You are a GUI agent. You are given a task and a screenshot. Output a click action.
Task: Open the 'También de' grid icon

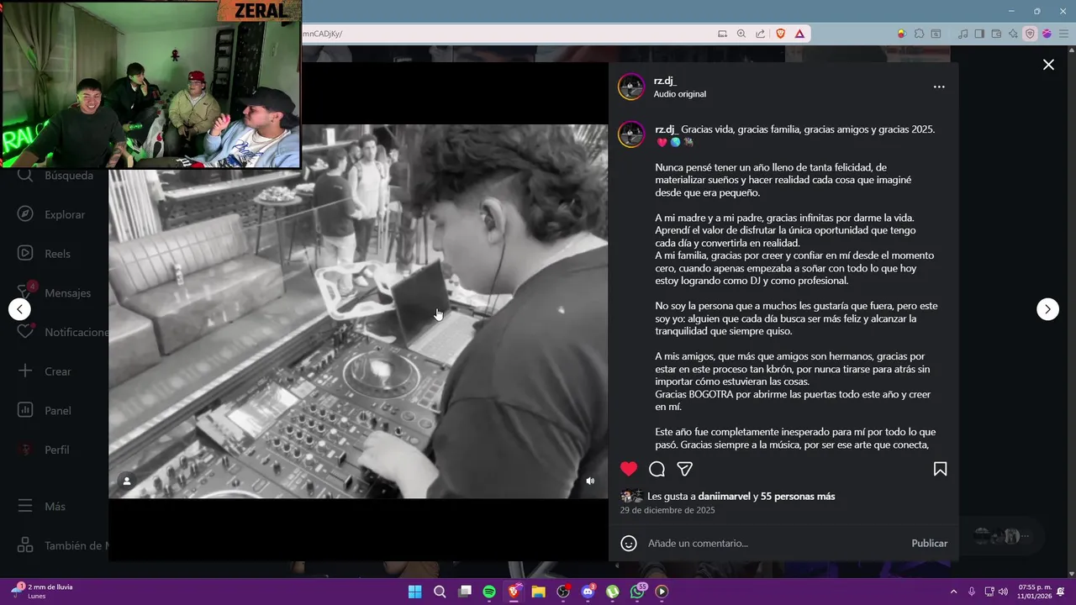25,545
